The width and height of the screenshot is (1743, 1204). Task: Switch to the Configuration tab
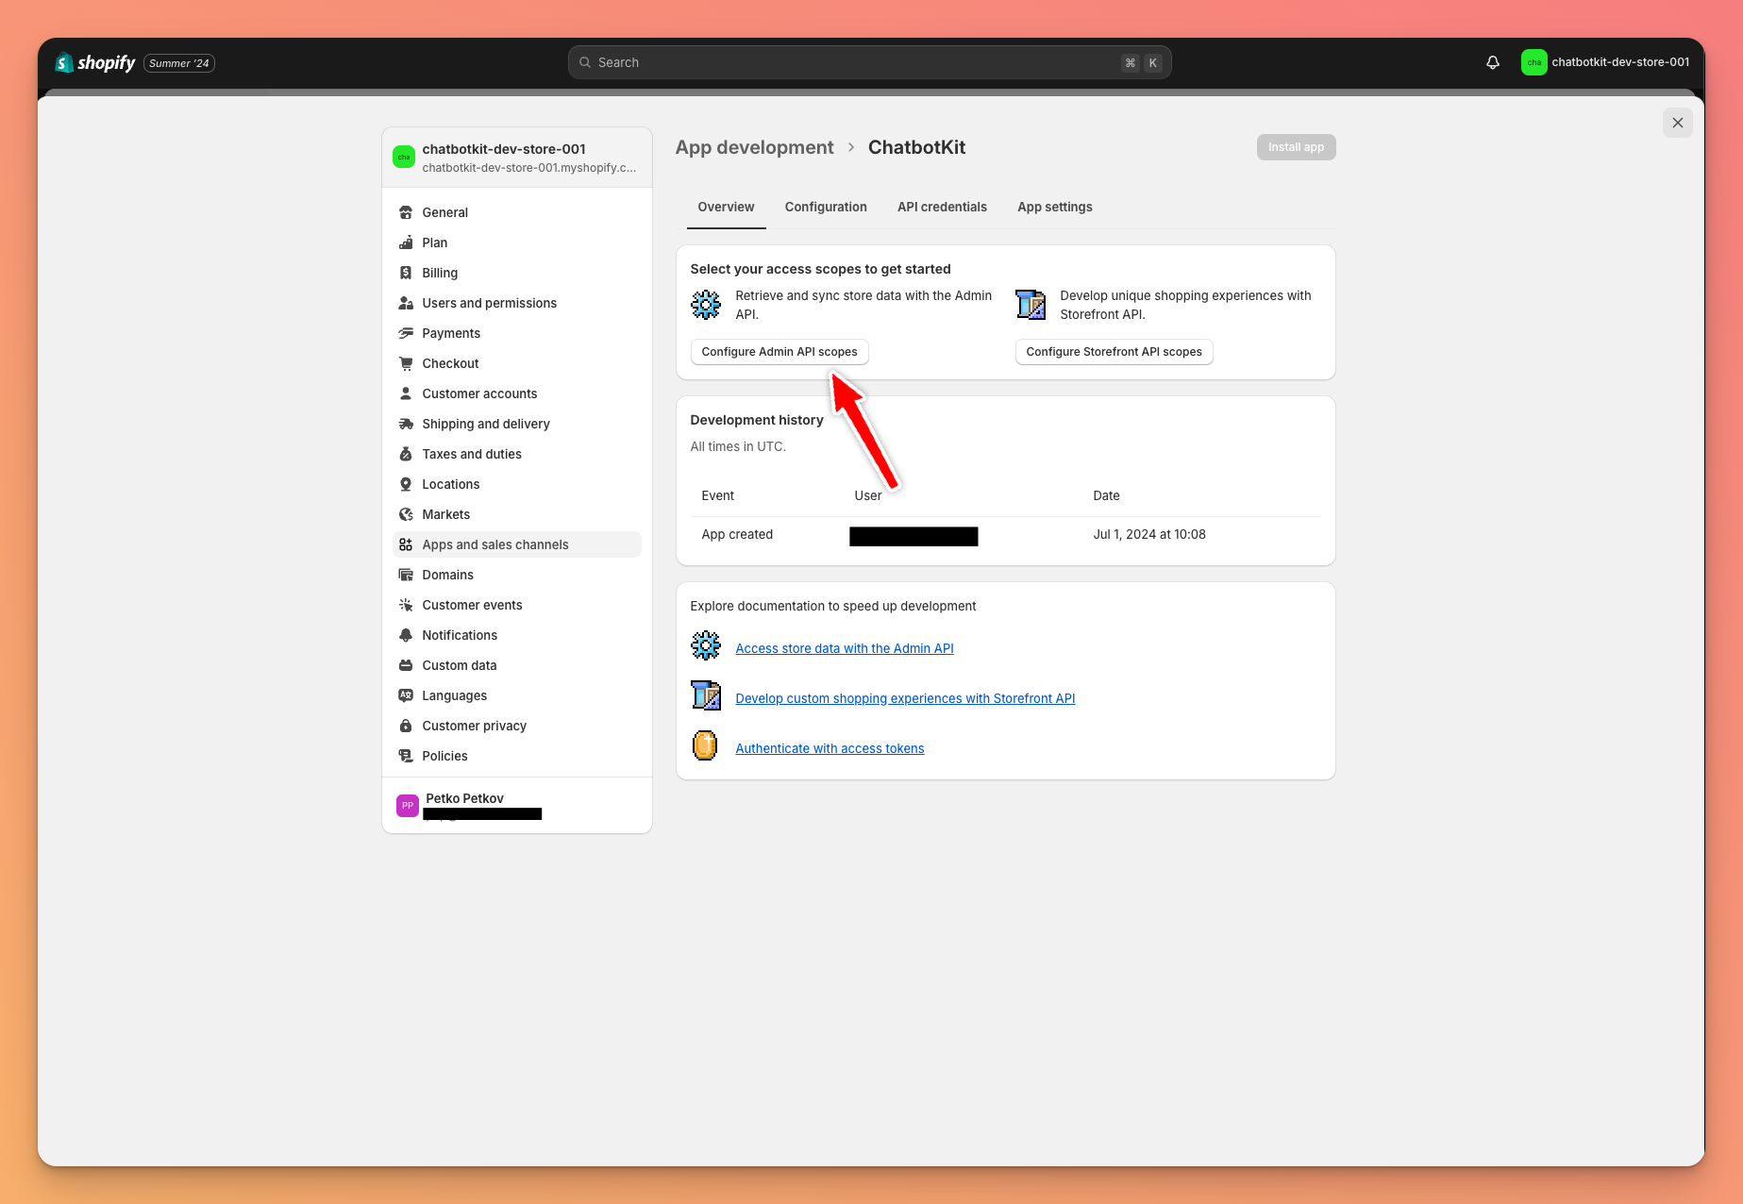pyautogui.click(x=826, y=207)
